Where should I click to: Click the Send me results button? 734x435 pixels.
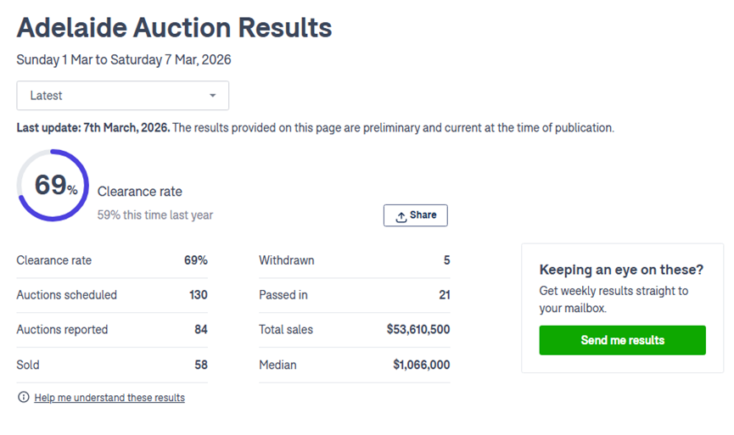pos(622,340)
